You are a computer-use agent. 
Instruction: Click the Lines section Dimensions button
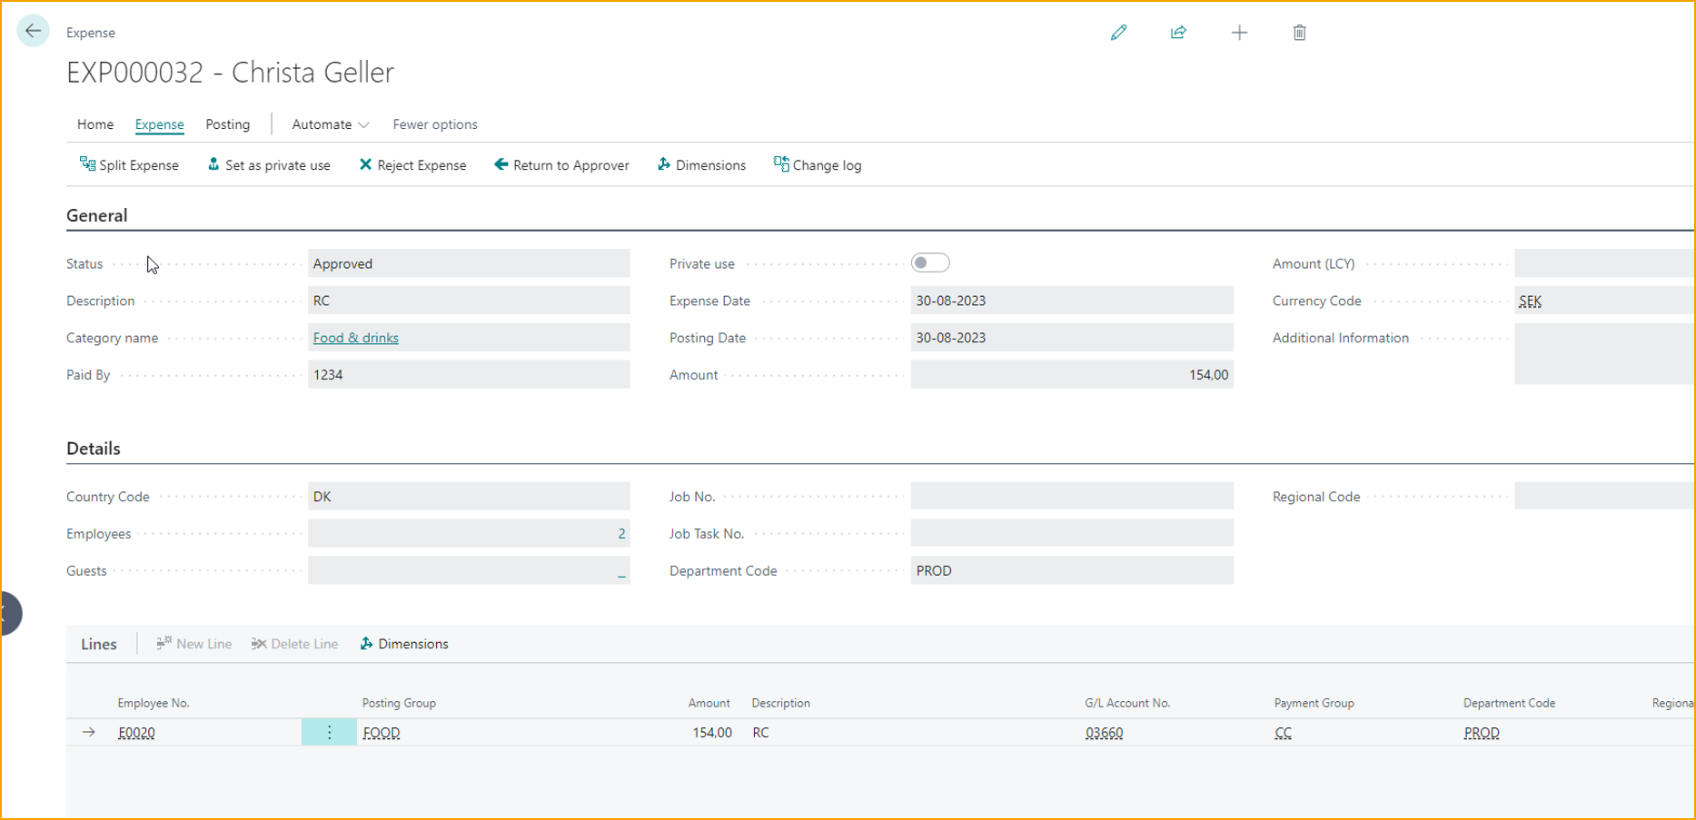pos(404,644)
